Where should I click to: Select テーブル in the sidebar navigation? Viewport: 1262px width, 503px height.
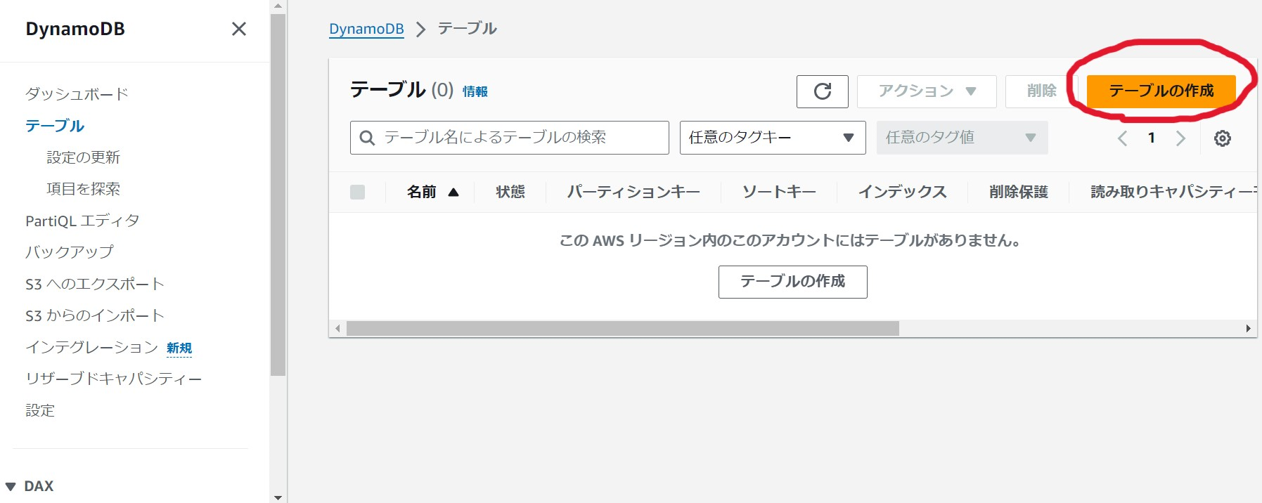[55, 126]
